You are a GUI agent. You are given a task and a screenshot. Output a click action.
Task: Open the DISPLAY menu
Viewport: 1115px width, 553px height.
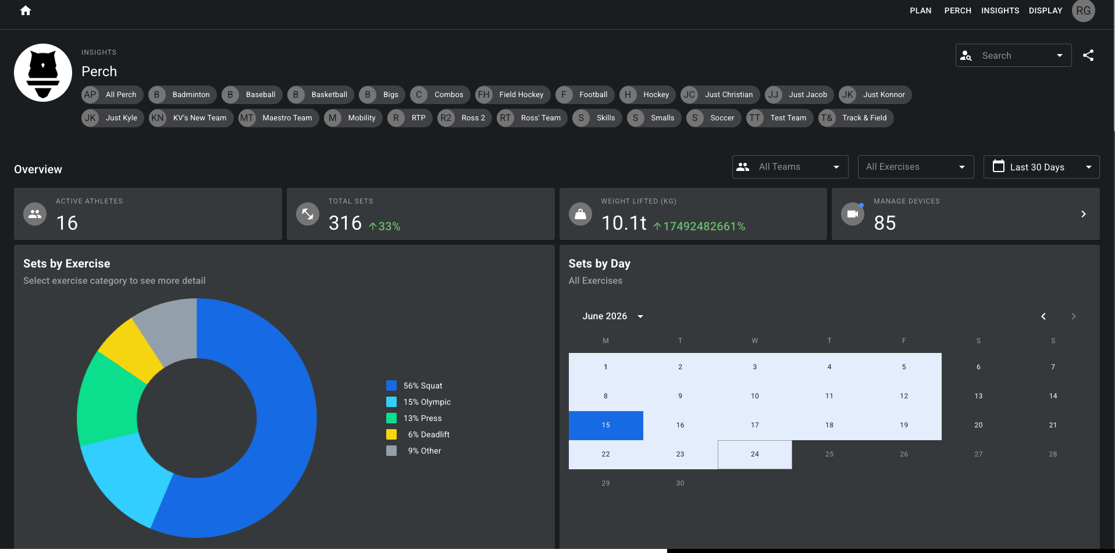pos(1045,10)
